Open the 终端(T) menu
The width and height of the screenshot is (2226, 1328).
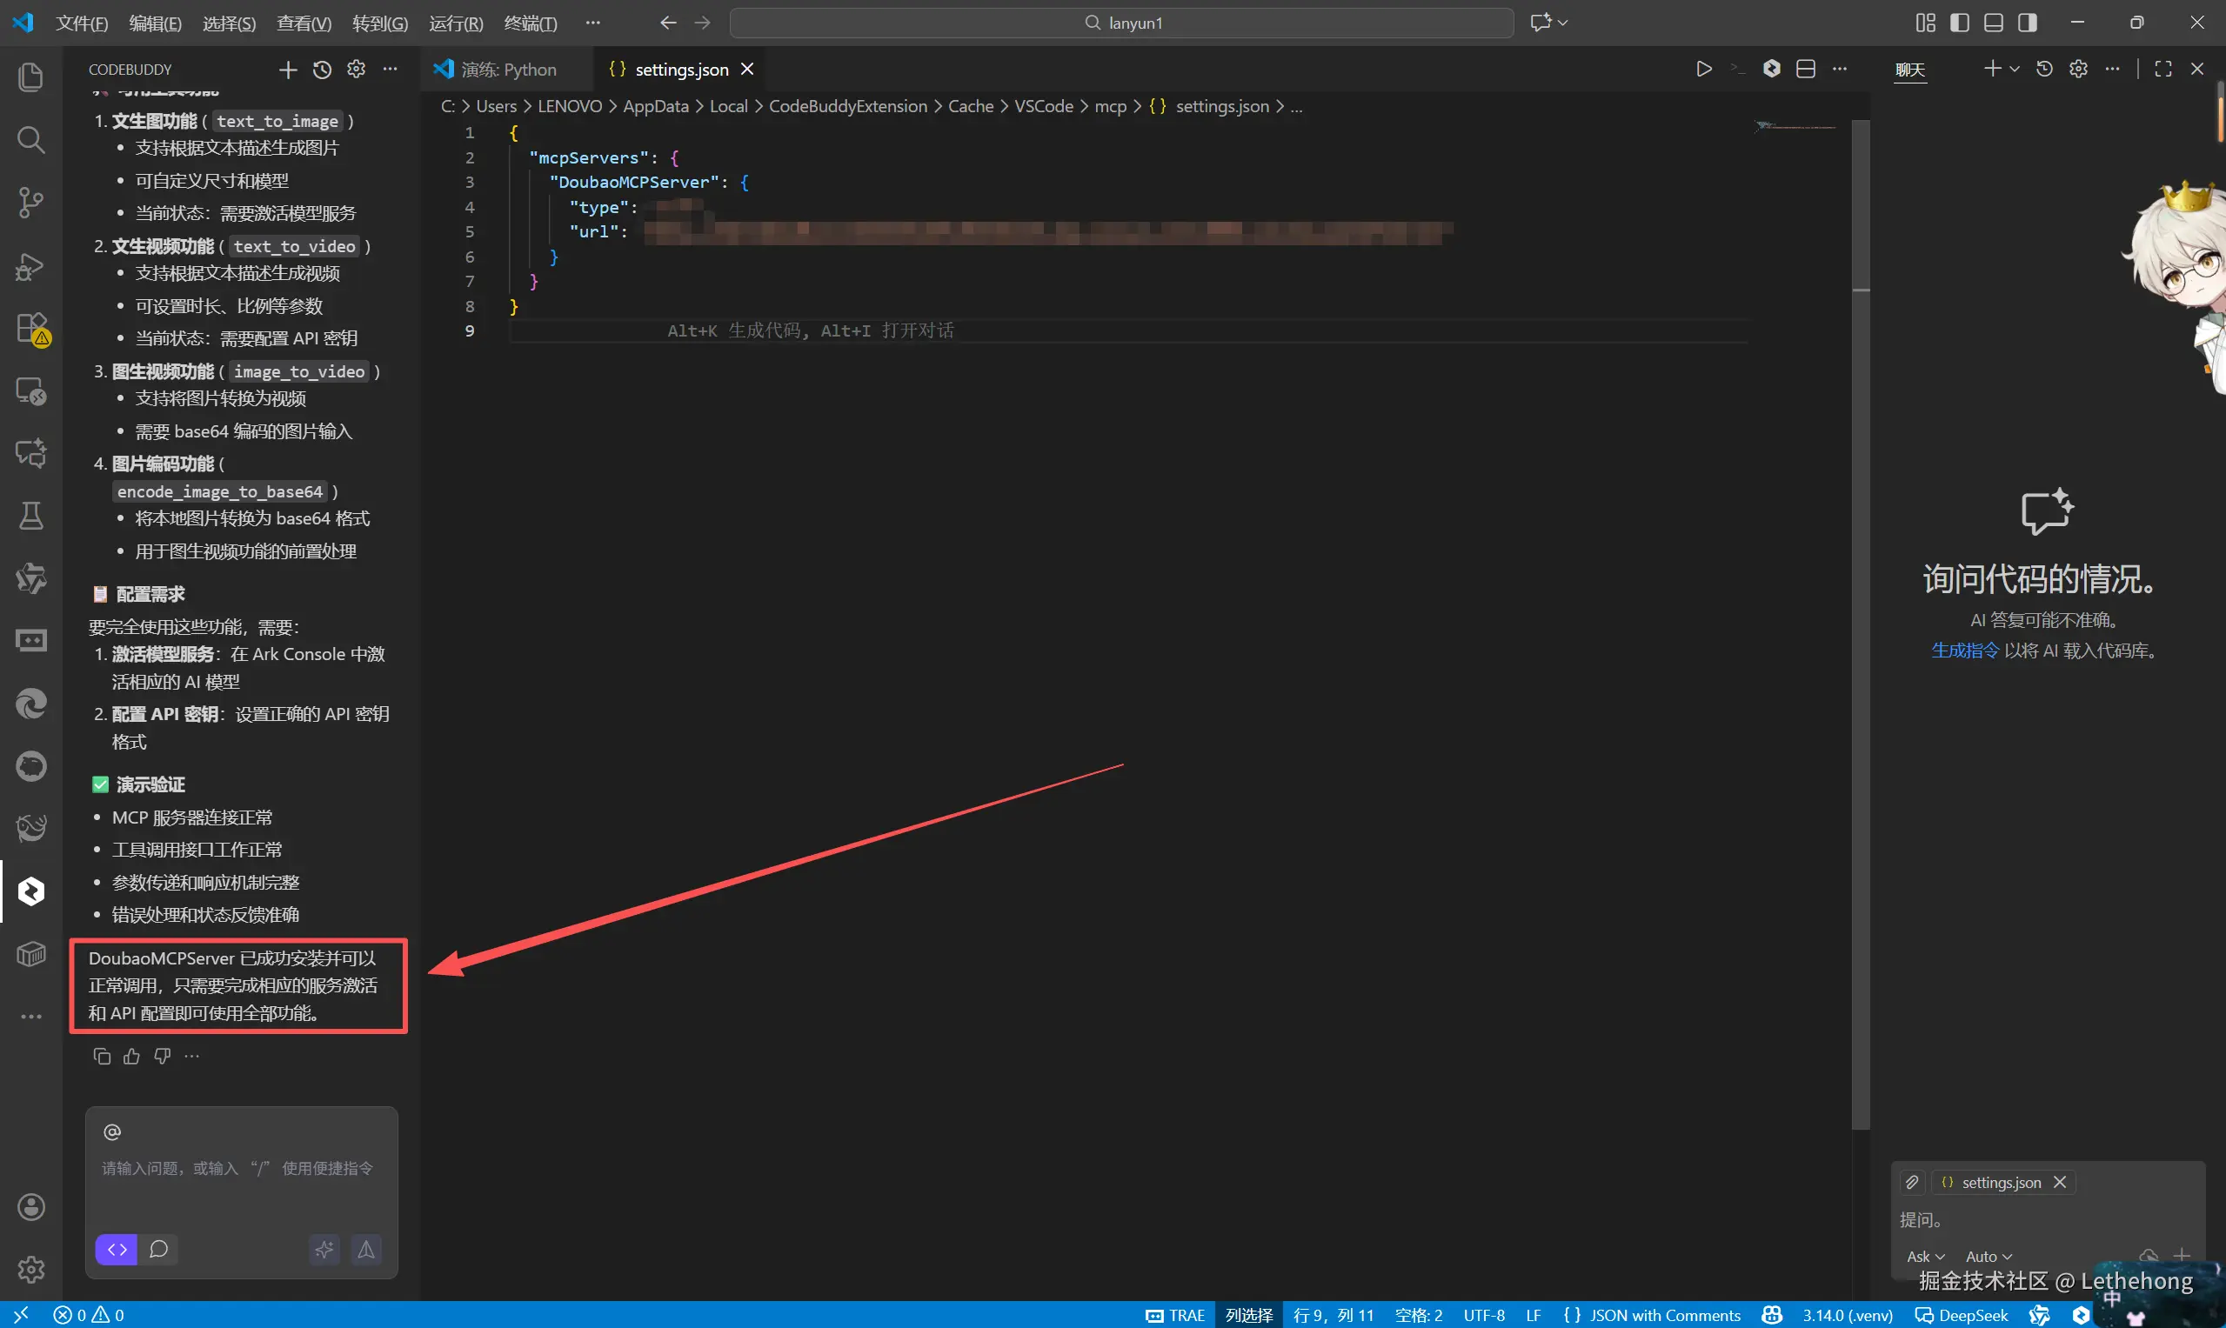point(530,23)
